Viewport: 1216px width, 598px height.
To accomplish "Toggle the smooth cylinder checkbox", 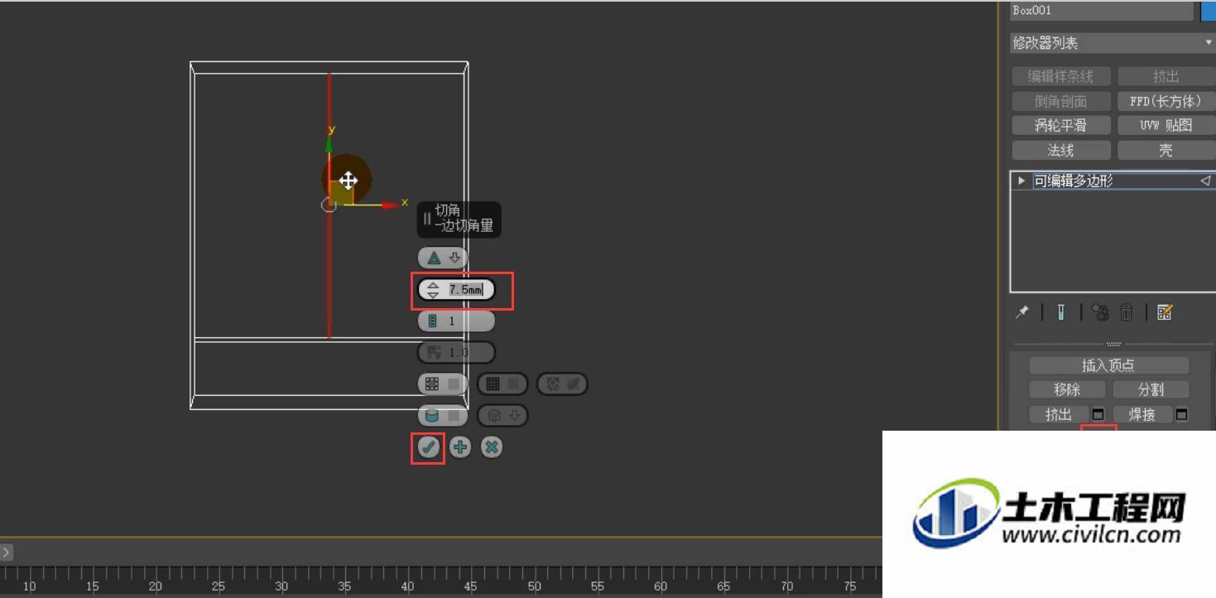I will [x=443, y=416].
